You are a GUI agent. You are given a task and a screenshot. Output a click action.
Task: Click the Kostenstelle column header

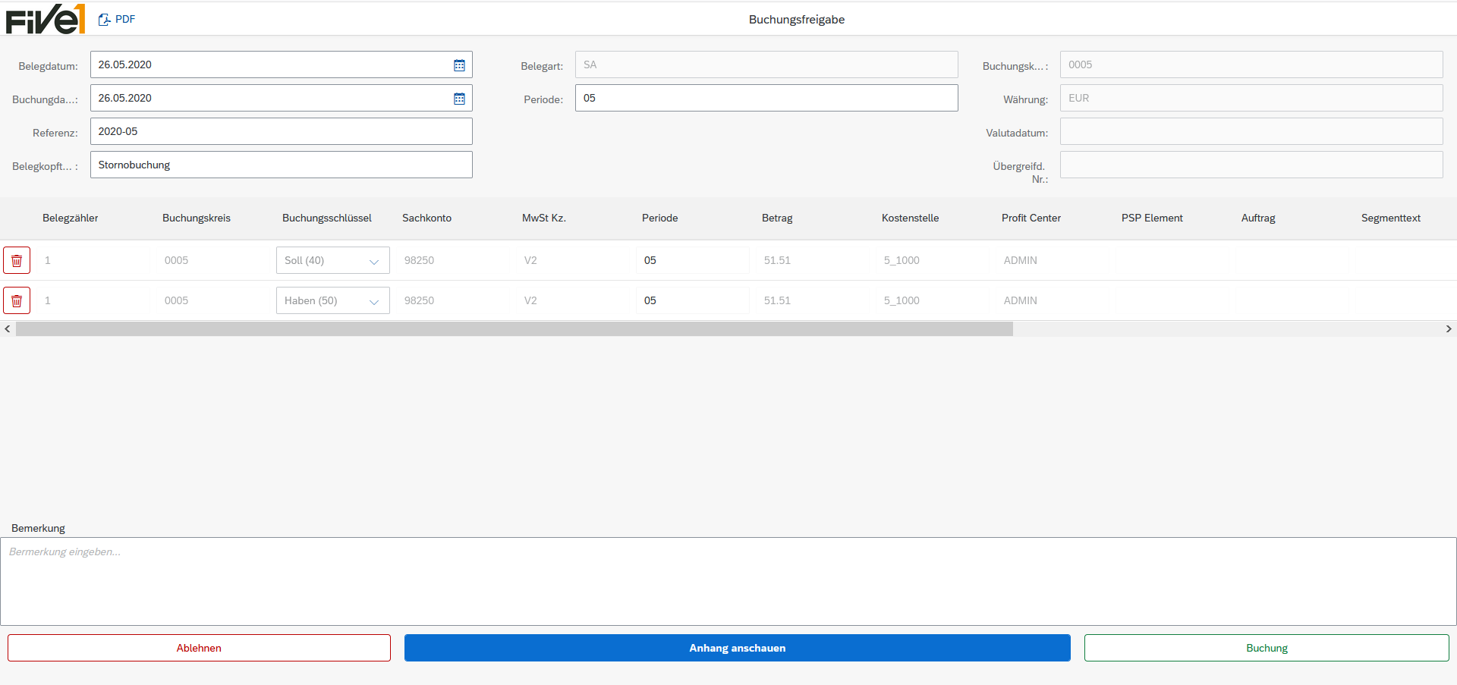pos(911,218)
